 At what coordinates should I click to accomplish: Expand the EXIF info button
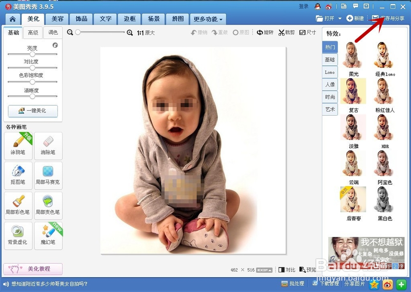(x=264, y=270)
